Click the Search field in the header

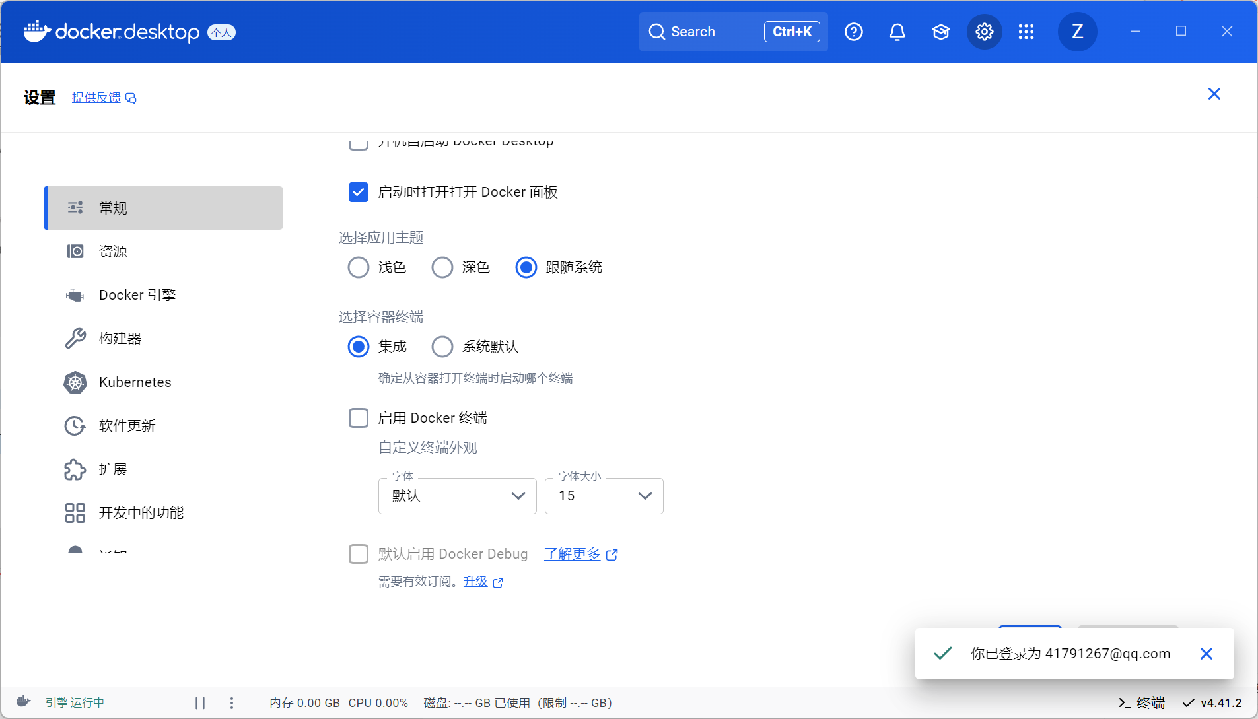[733, 32]
